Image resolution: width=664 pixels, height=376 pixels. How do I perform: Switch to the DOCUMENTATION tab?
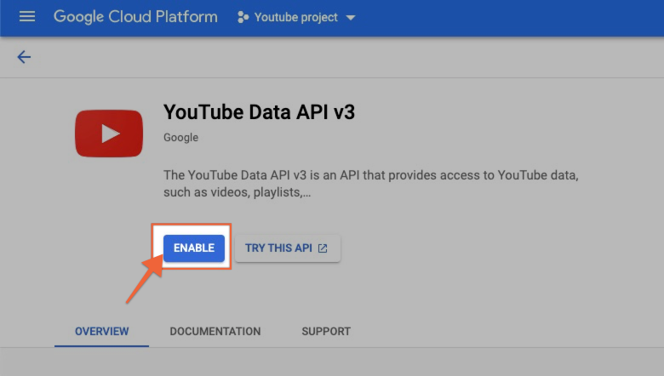coord(215,331)
